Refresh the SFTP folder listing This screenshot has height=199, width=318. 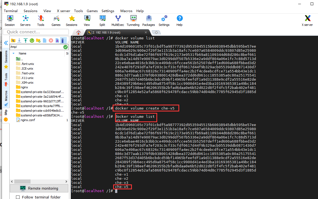click(32, 40)
